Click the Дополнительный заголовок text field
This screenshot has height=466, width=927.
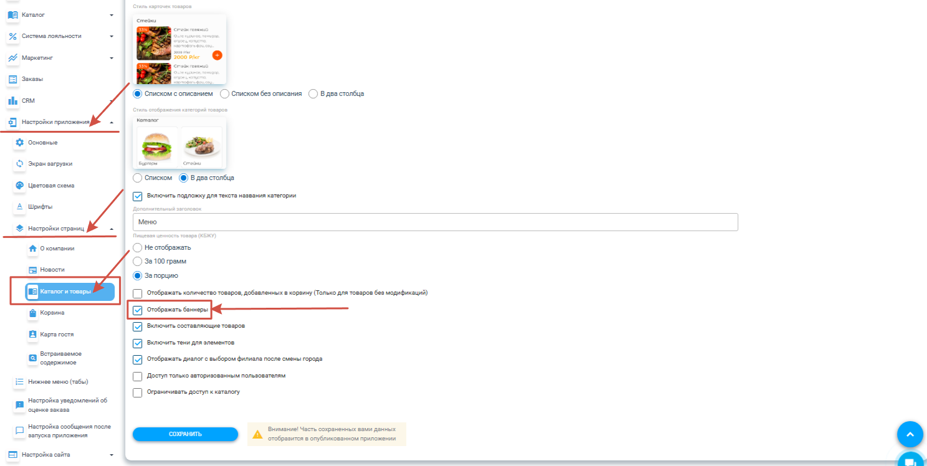(x=435, y=222)
